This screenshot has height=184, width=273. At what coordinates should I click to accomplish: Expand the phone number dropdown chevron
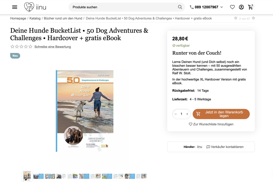pyautogui.click(x=222, y=7)
